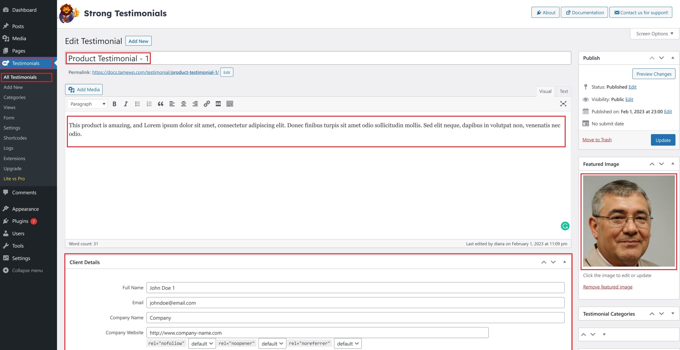680x350 pixels.
Task: Move Client Details panel down
Action: [x=553, y=262]
